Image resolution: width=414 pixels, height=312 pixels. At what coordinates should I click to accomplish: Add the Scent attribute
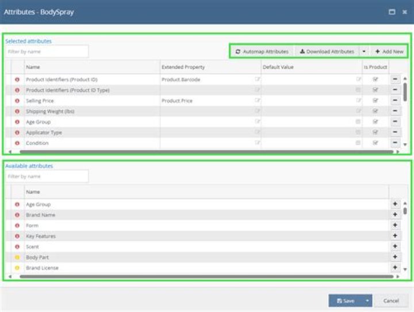tap(395, 246)
